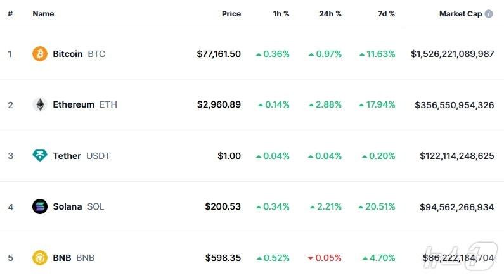Open the Tether name link
The height and width of the screenshot is (278, 504).
click(67, 156)
